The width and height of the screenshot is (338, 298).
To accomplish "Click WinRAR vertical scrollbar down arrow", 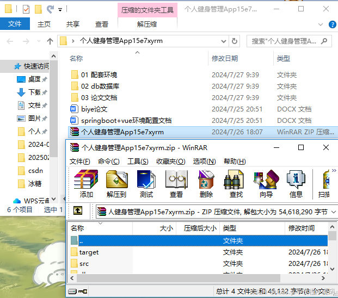I will click(x=332, y=269).
